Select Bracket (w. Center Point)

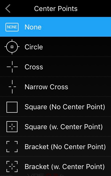pos(55,166)
